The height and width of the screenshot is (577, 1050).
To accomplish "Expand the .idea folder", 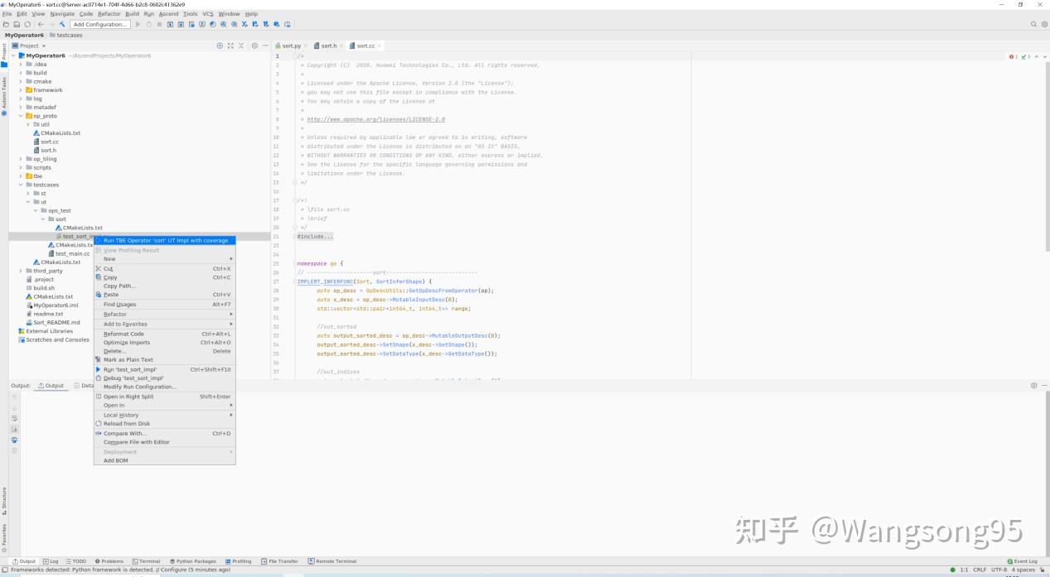I will [21, 64].
